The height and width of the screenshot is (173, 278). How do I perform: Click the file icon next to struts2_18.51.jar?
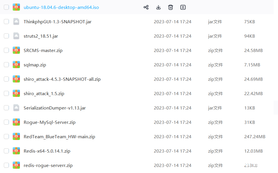16,36
